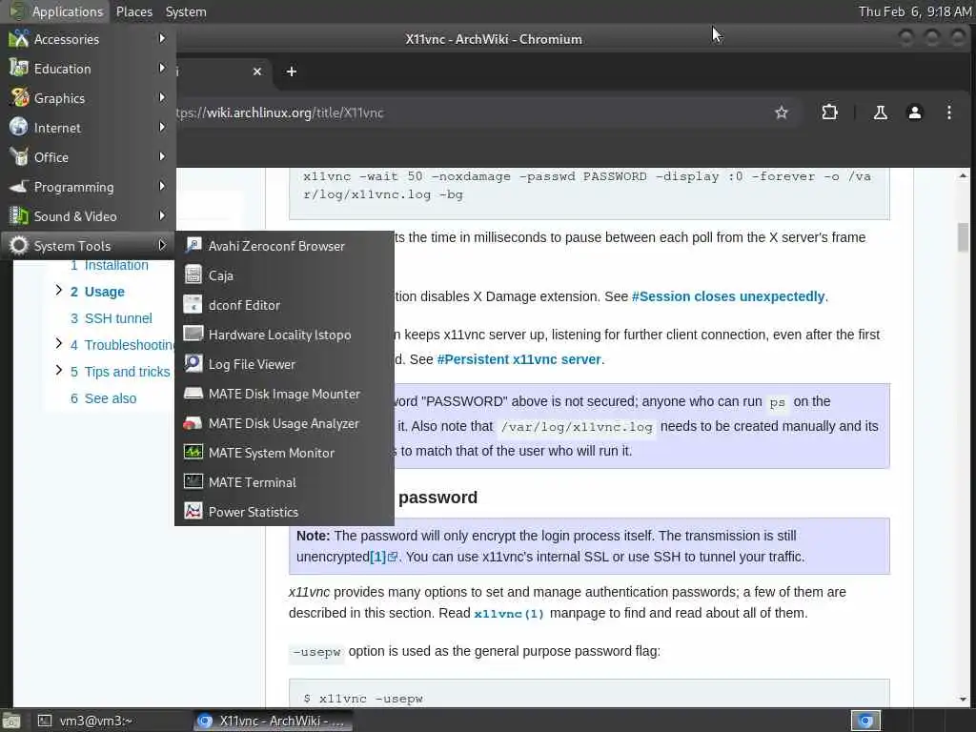This screenshot has height=732, width=976.
Task: Click the workspace switcher Chromium icon
Action: pos(865,721)
